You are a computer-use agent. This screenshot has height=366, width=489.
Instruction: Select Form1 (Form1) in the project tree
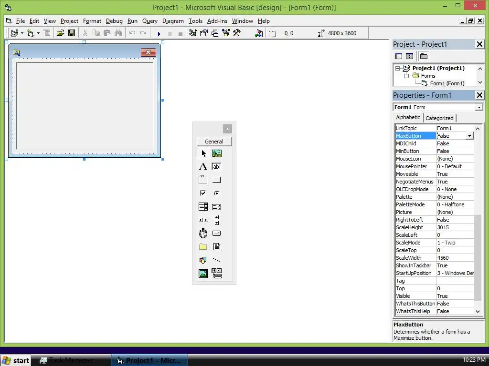pos(447,83)
